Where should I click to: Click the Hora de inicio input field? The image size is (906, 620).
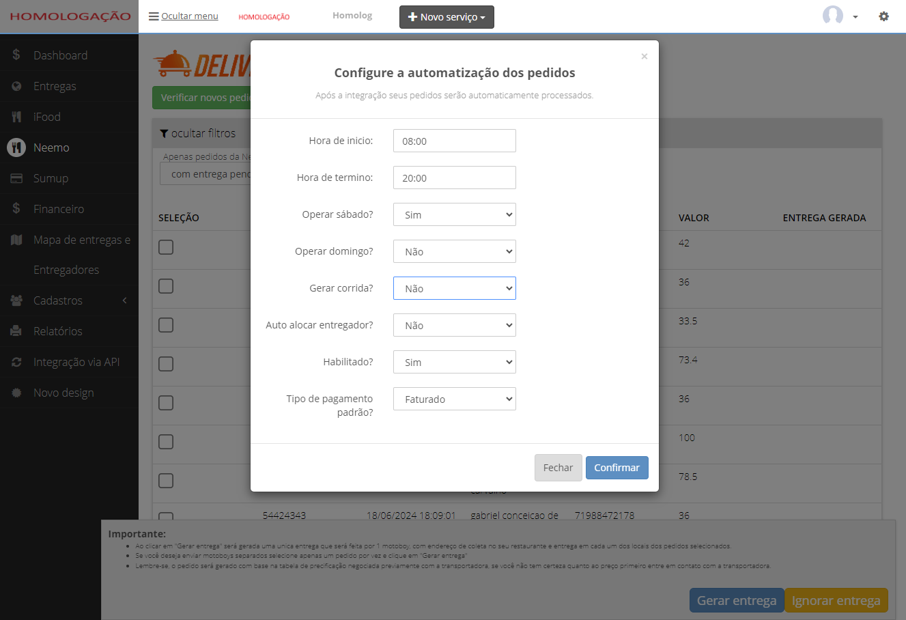[x=455, y=141]
